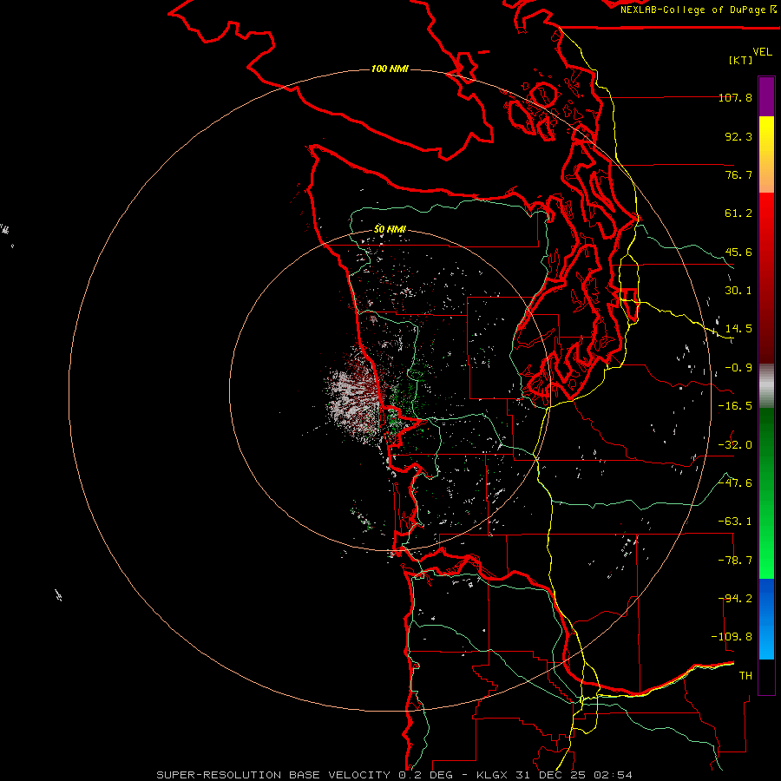
Task: Click the Super-Resolution Base Velocity caption text
Action: pos(395,775)
